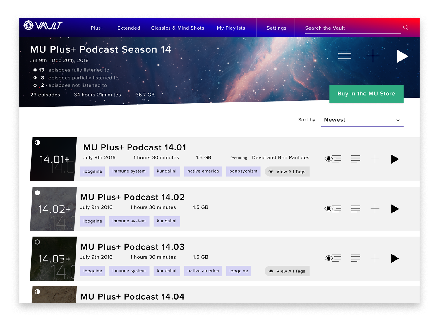Viewport: 439px width, 326px height.
Task: Click the 2 episodes not listened line
Action: 70,85
